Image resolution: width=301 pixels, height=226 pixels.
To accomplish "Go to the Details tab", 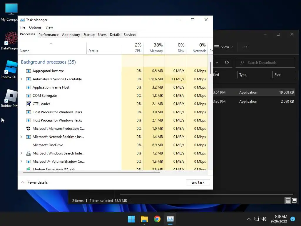I will [115, 35].
